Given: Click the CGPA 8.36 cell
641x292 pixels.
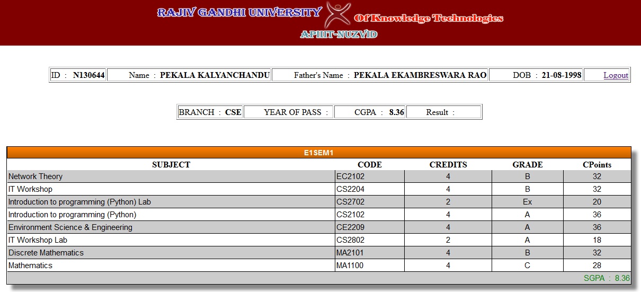Looking at the screenshot, I should click(370, 112).
